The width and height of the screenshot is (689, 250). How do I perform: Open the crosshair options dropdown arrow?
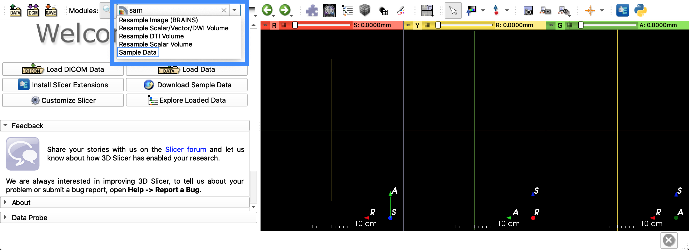click(602, 10)
